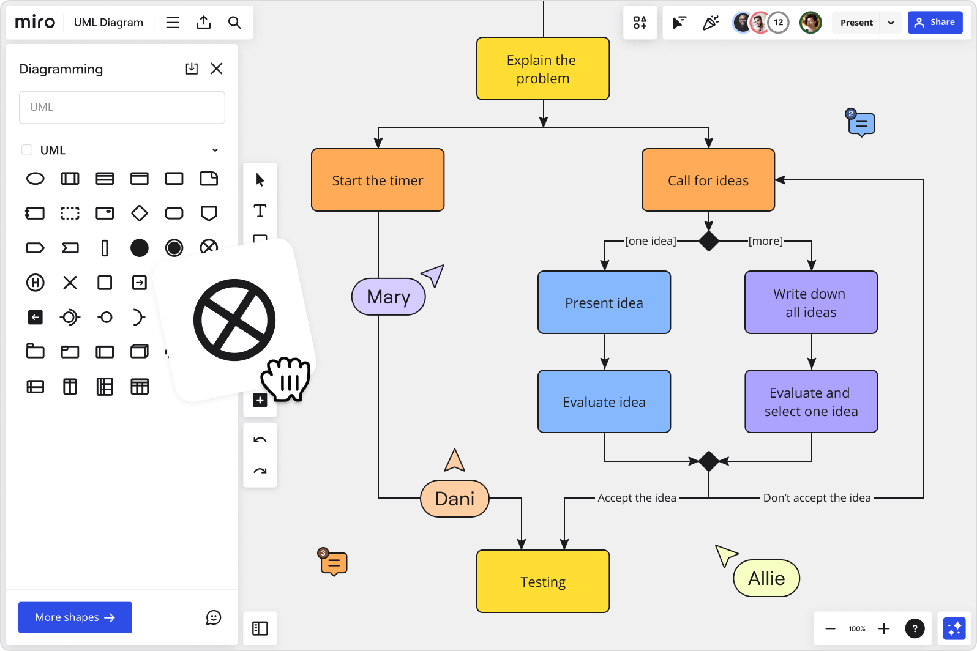
Task: Toggle the UML category checkbox
Action: point(27,150)
